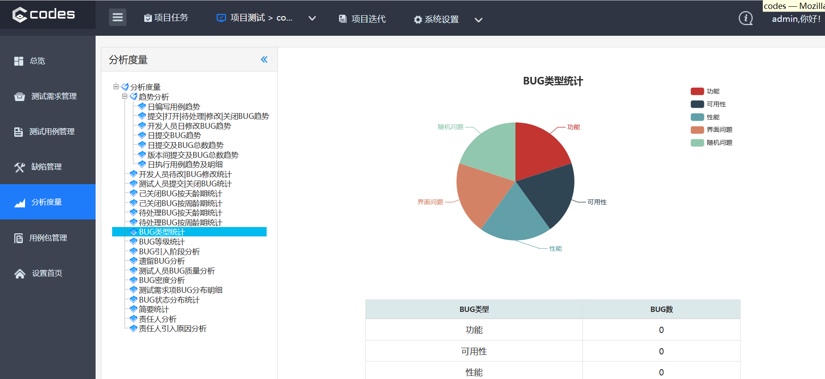The width and height of the screenshot is (825, 379).
Task: Go to 用例包管理 in sidebar
Action: point(48,238)
